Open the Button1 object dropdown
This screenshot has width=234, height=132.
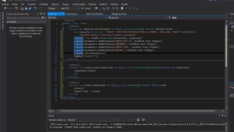[137, 18]
